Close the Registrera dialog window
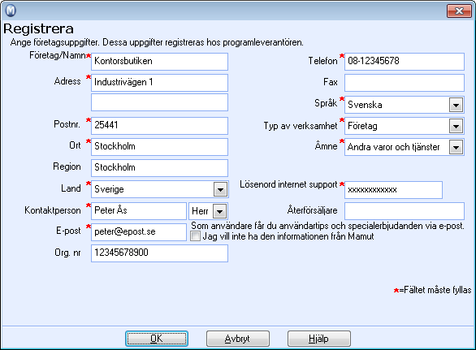This screenshot has height=350, width=476. pos(459,11)
